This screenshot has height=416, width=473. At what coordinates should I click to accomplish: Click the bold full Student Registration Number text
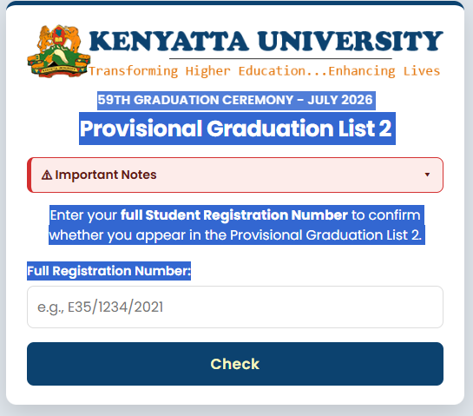pyautogui.click(x=234, y=215)
